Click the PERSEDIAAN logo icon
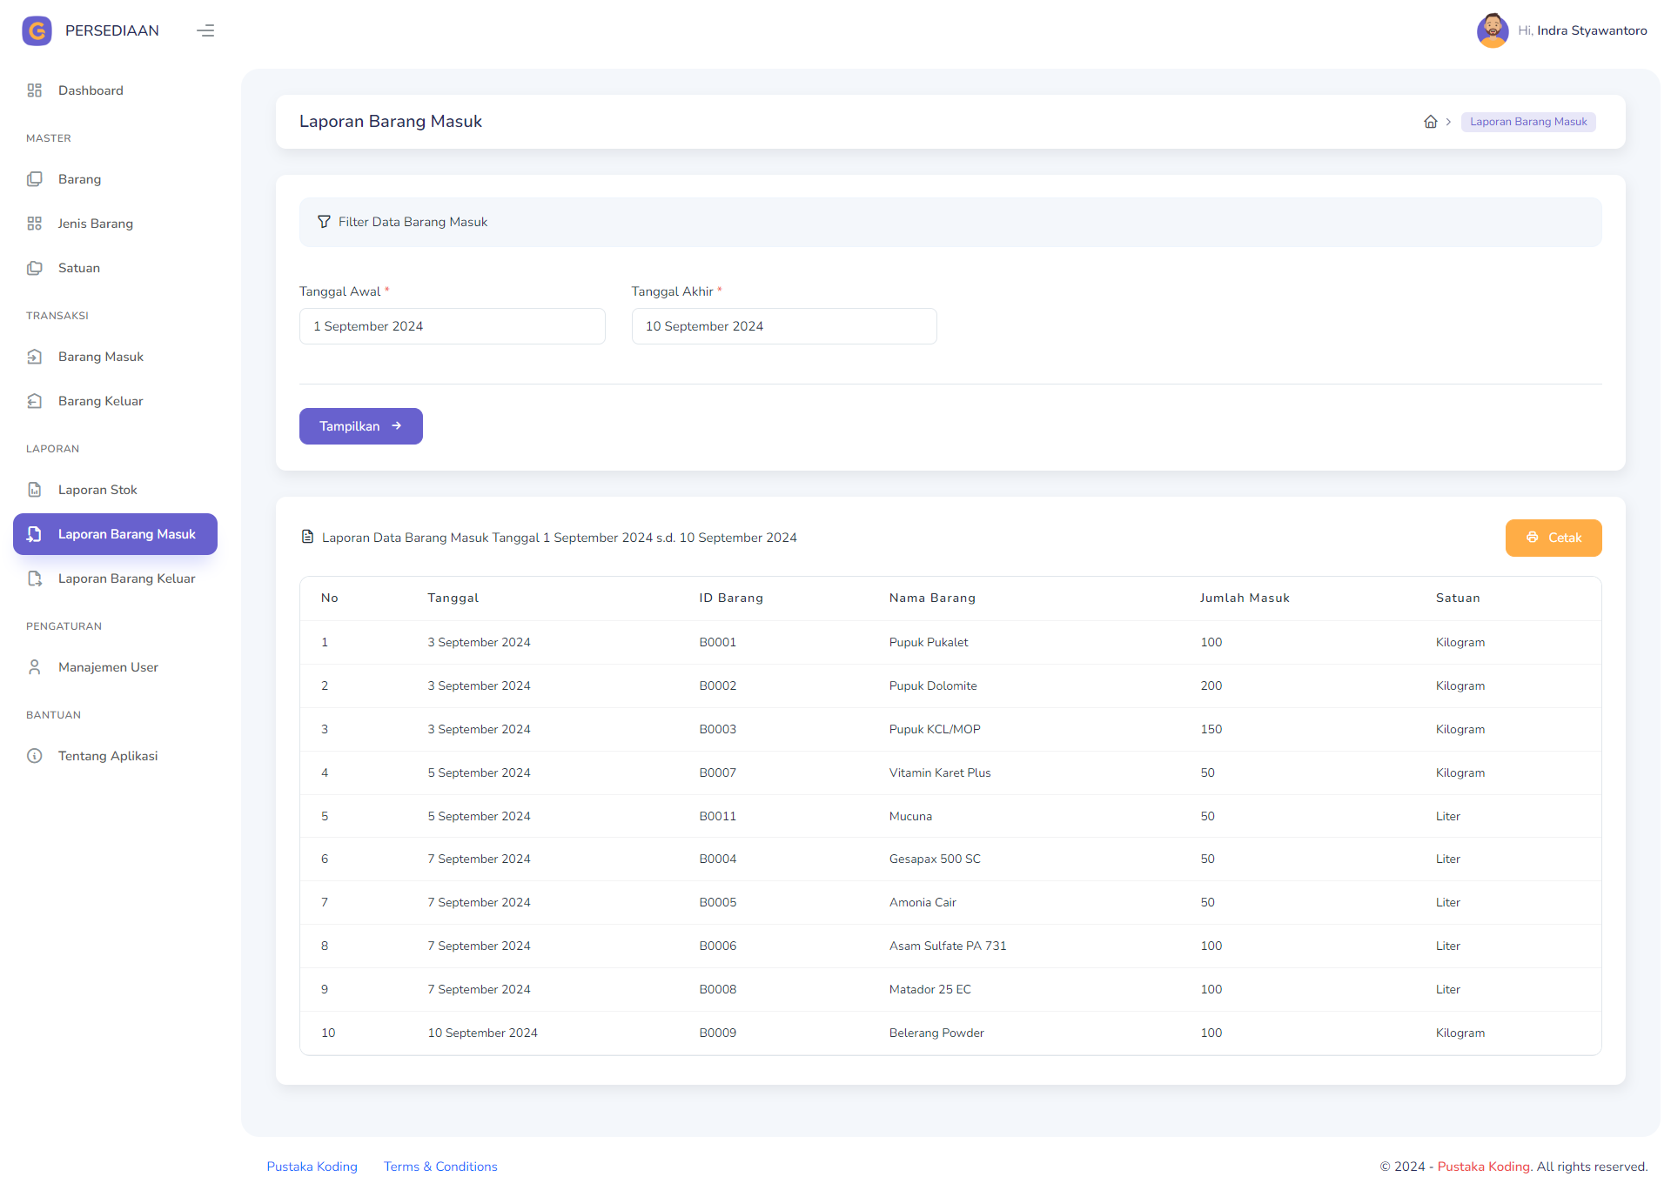This screenshot has height=1197, width=1671. coord(37,30)
